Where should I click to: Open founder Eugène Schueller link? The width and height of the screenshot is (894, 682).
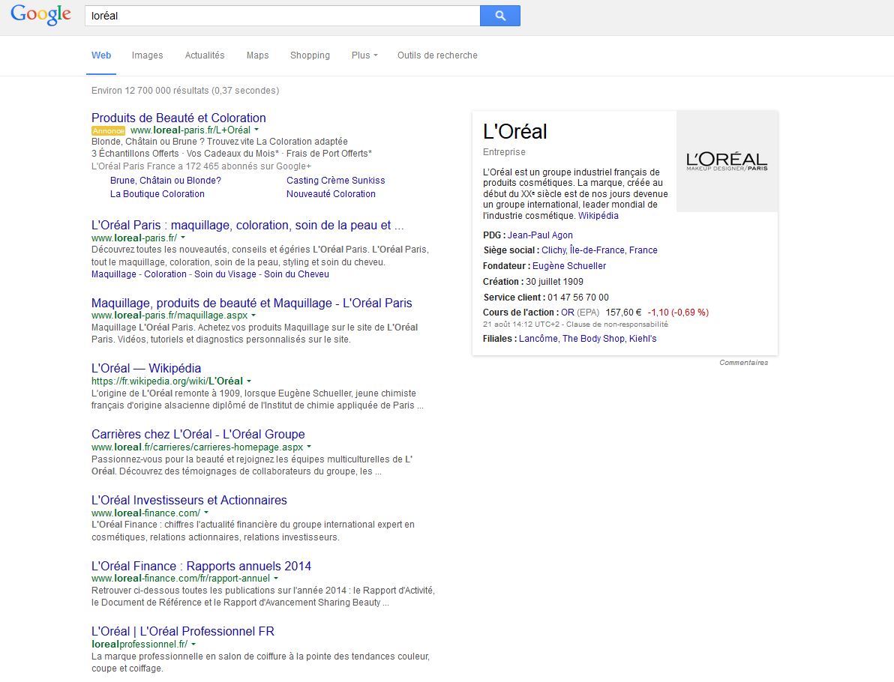tap(569, 266)
